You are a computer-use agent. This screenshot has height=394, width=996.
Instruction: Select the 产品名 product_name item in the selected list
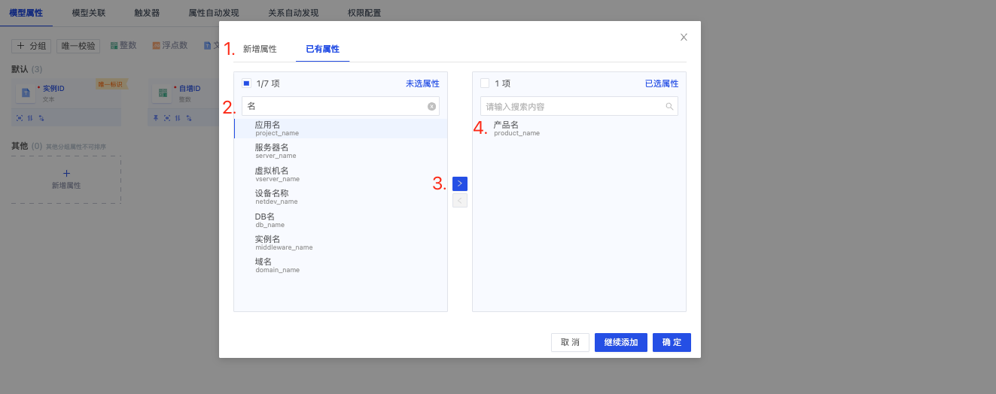point(579,129)
